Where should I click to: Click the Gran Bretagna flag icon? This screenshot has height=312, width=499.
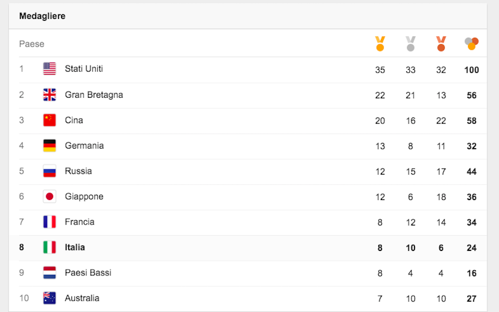49,95
